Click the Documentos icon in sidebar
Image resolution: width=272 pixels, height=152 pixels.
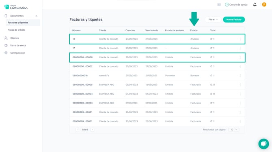click(x=6, y=16)
